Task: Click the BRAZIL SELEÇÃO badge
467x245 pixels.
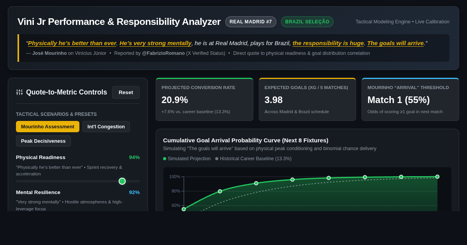Action: click(307, 22)
